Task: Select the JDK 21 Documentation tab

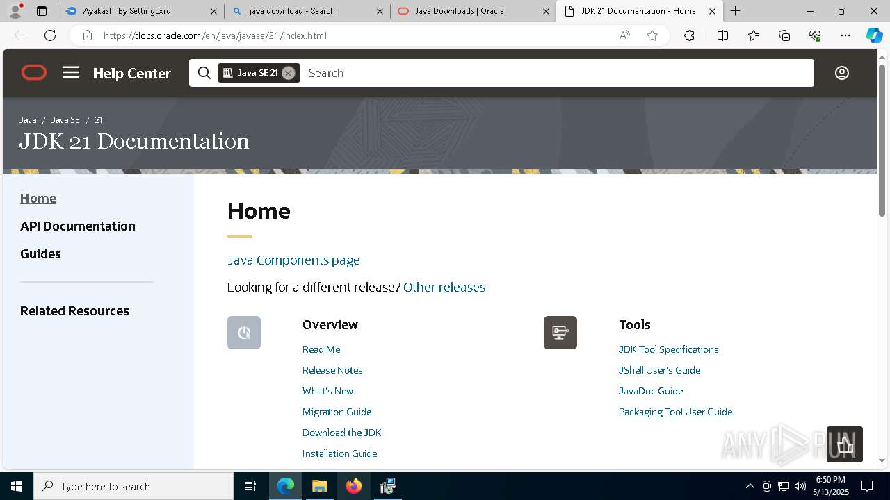Action: point(640,11)
